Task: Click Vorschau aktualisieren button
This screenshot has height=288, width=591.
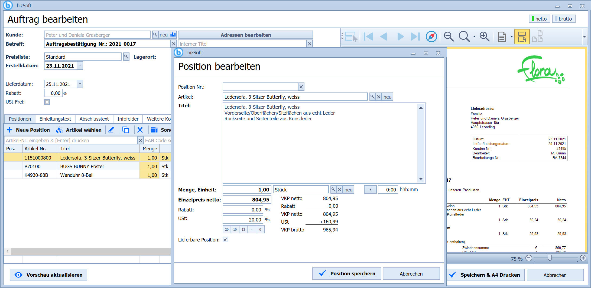Action: pos(48,275)
